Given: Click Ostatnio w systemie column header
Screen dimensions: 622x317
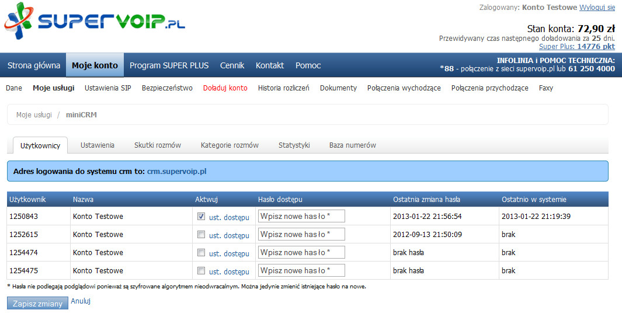Looking at the screenshot, I should [534, 200].
